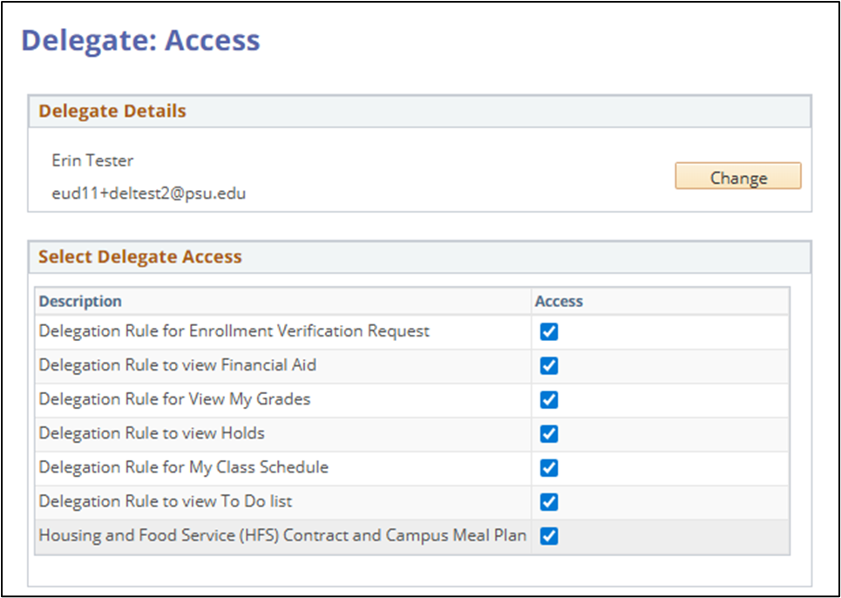Uncheck HFS Contract and Meal Plan checkbox
841x598 pixels.
(549, 536)
